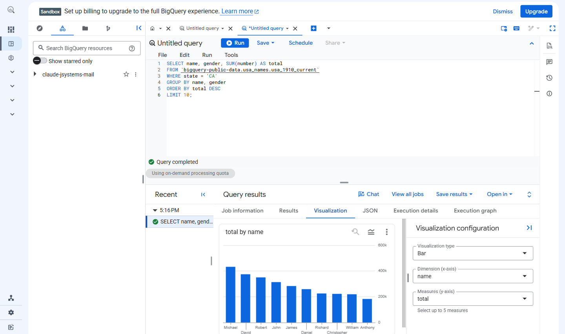Open the Explorer compass tab icon
The width and height of the screenshot is (565, 334).
(x=40, y=28)
